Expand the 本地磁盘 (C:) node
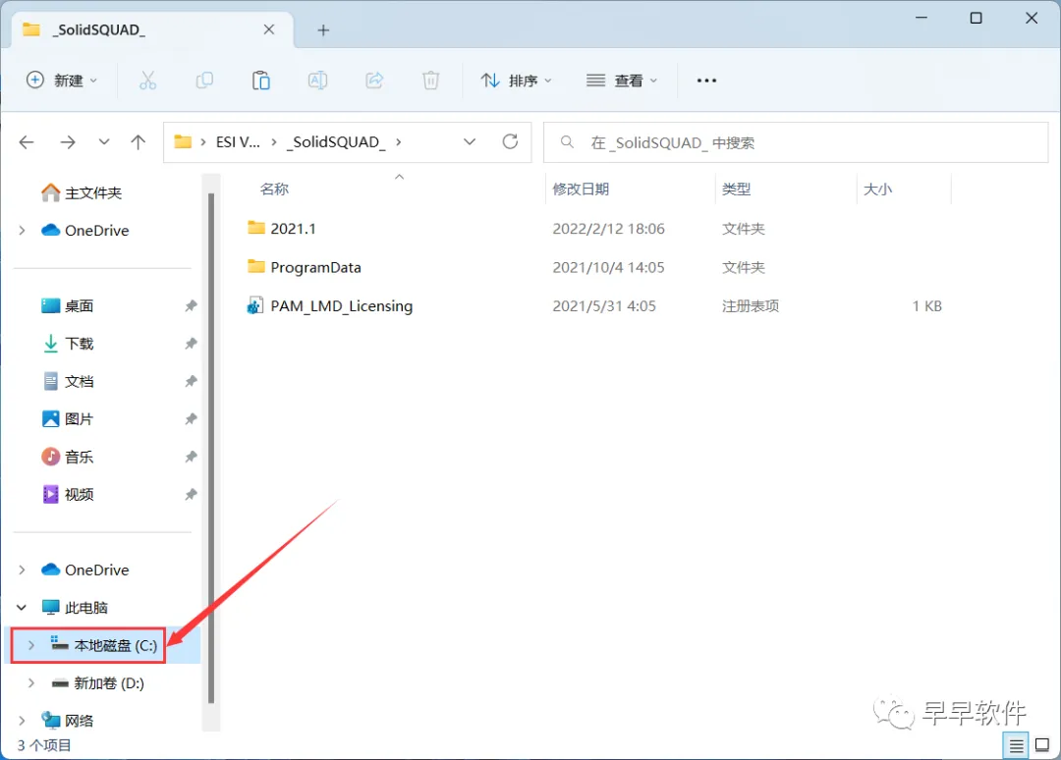This screenshot has width=1061, height=760. pyautogui.click(x=31, y=645)
